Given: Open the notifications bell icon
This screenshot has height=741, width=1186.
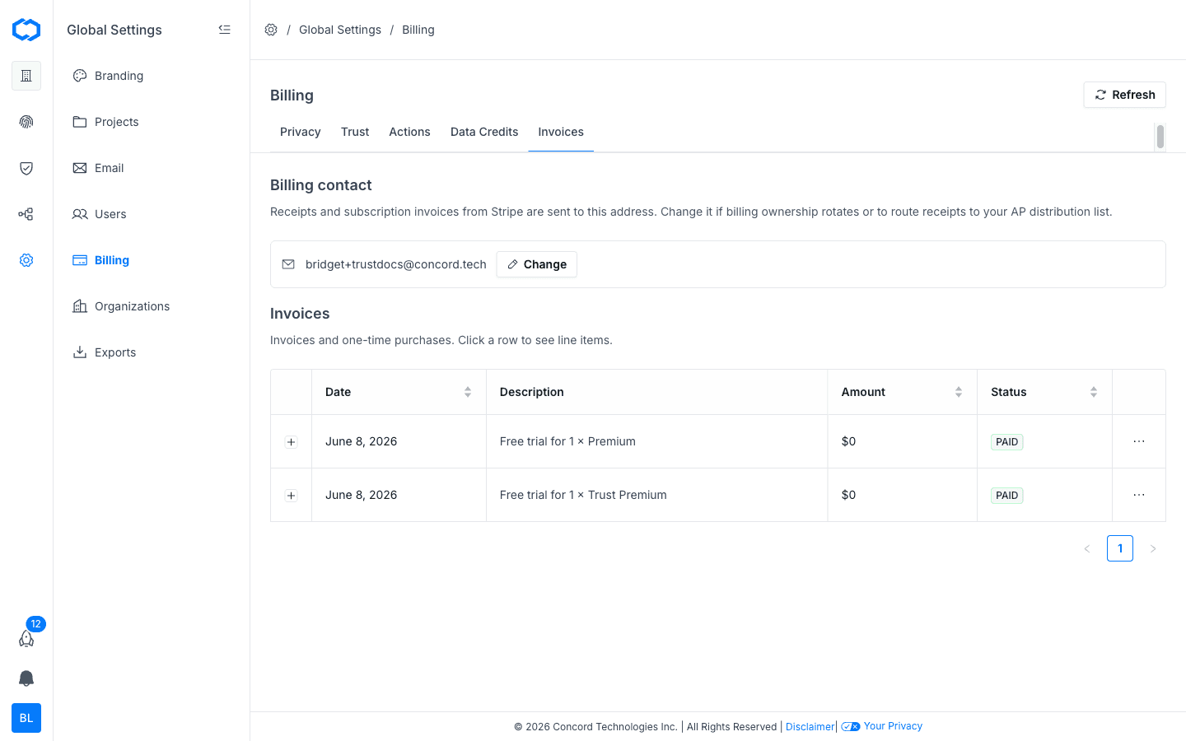Looking at the screenshot, I should (x=26, y=678).
